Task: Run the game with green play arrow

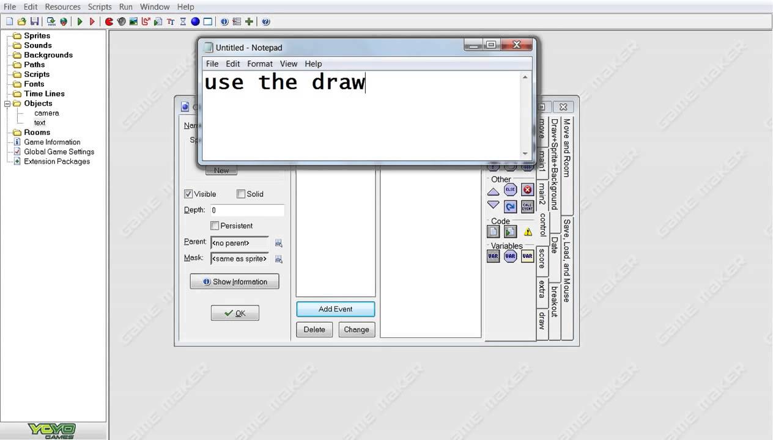Action: point(80,21)
